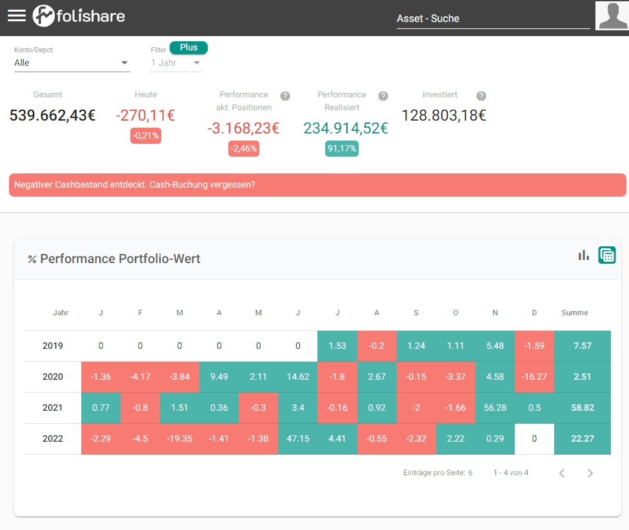
Task: Click the 91,17% realized badge
Action: coord(342,148)
